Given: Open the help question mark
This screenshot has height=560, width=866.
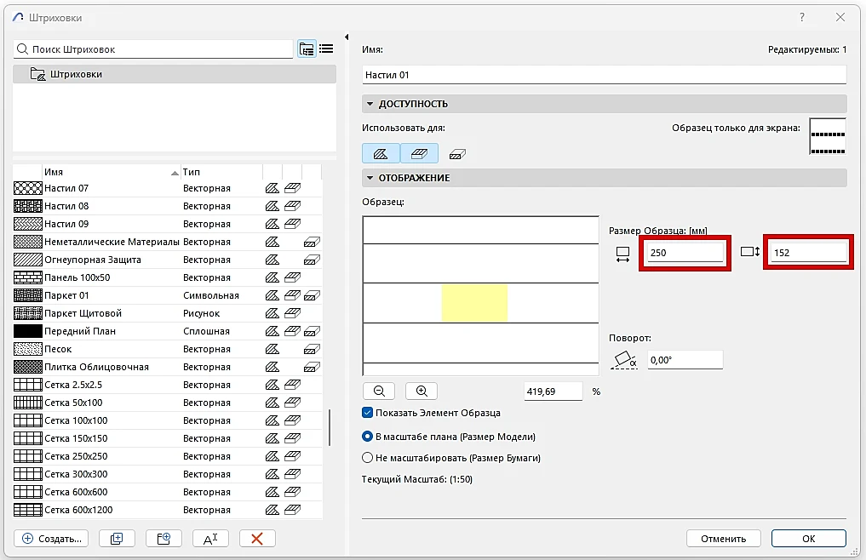Looking at the screenshot, I should 802,17.
